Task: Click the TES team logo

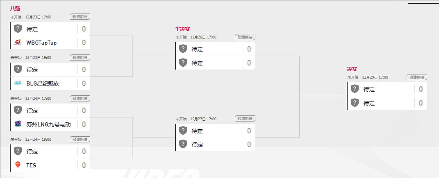Action: tap(18, 165)
